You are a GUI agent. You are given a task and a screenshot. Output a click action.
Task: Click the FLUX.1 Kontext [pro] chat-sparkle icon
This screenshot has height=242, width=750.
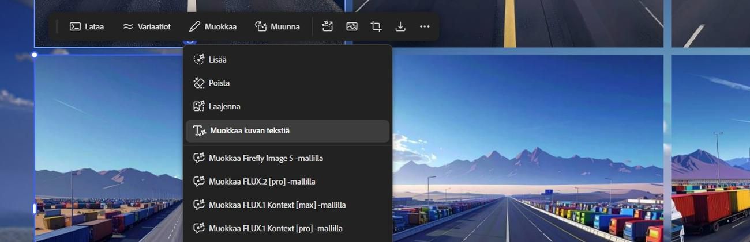[199, 228]
